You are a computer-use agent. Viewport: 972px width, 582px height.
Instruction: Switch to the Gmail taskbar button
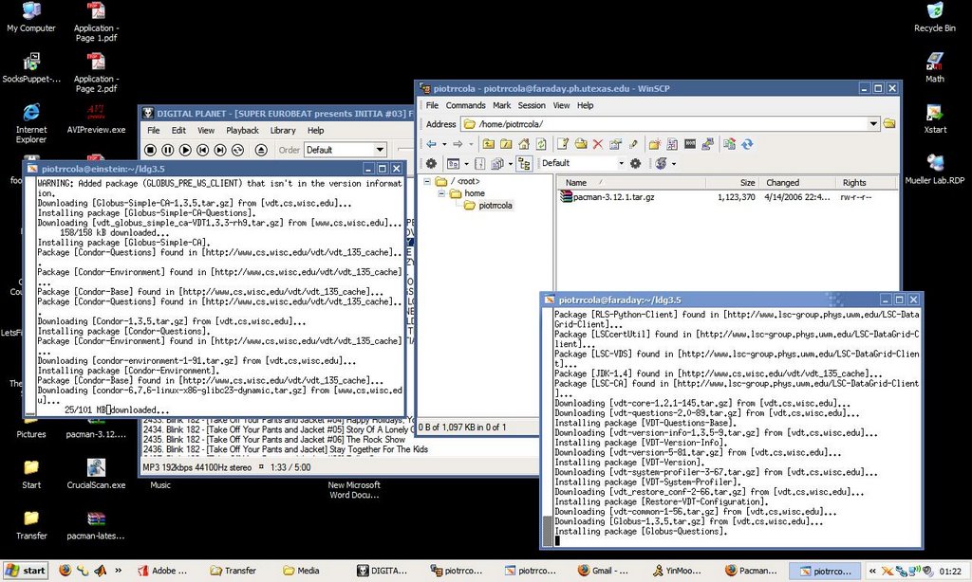[603, 571]
